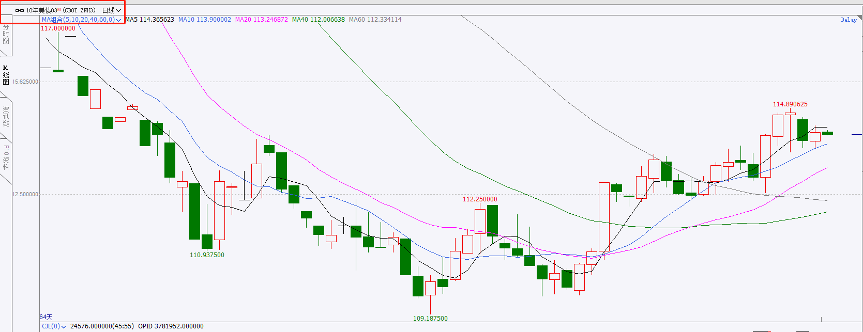Click the Delay indicator at top right
The height and width of the screenshot is (332, 863).
(x=849, y=20)
